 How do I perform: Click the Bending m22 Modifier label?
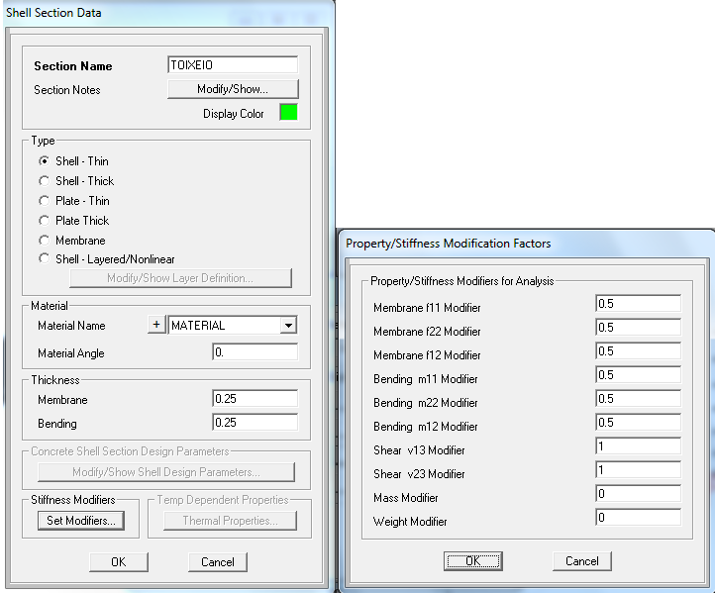[426, 403]
